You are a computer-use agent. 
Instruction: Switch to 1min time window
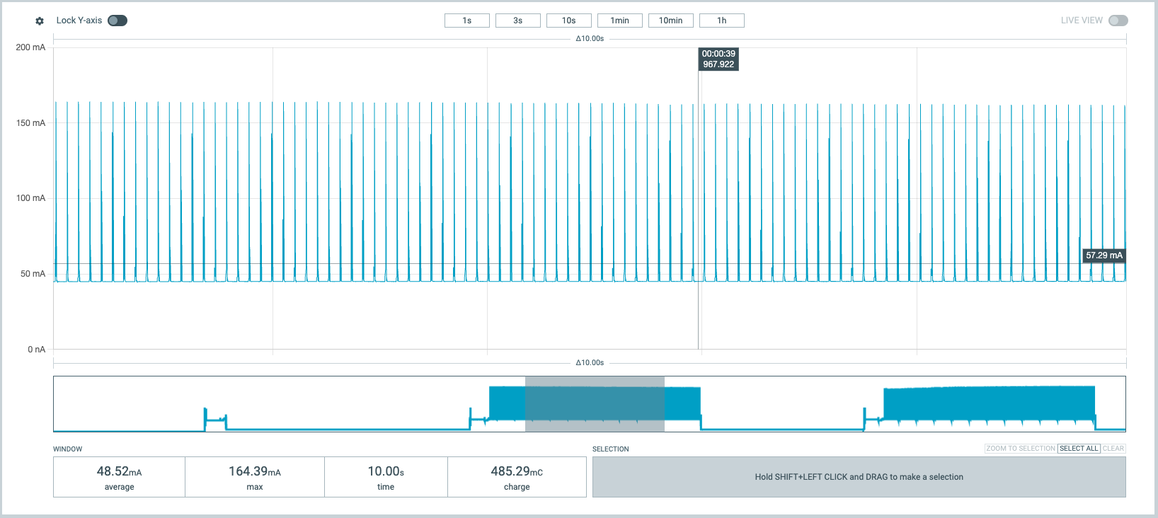tap(619, 21)
